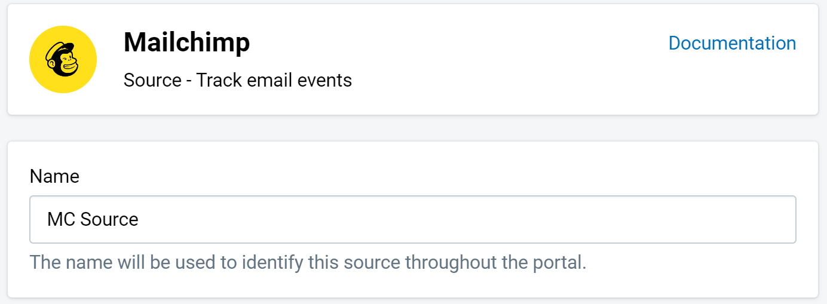Screen dimensions: 827x304
Task: Click the helper text about identifying this source
Action: click(308, 262)
